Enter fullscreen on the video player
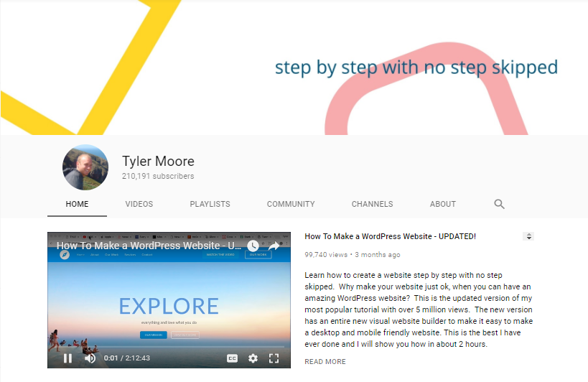588x382 pixels. (x=274, y=358)
